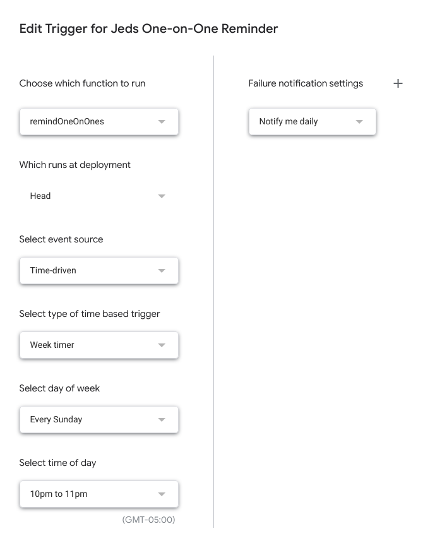430x536 pixels.
Task: Expand the Time-driven event source dropdown
Action: [88, 270]
